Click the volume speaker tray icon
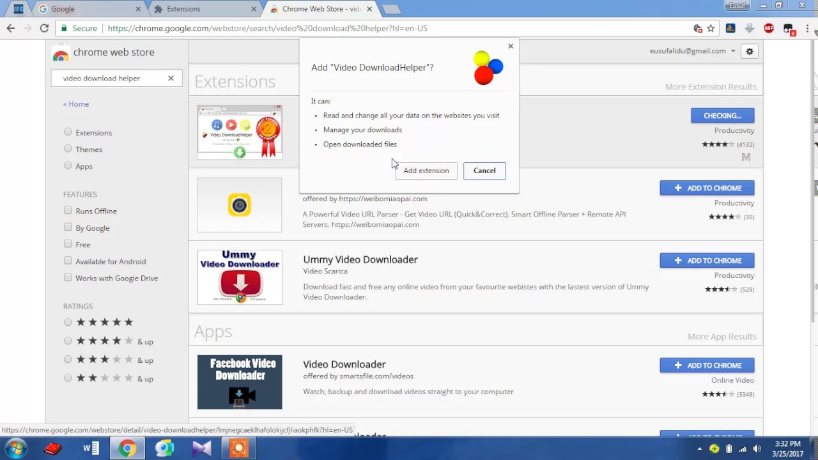Image resolution: width=818 pixels, height=460 pixels. tap(757, 448)
